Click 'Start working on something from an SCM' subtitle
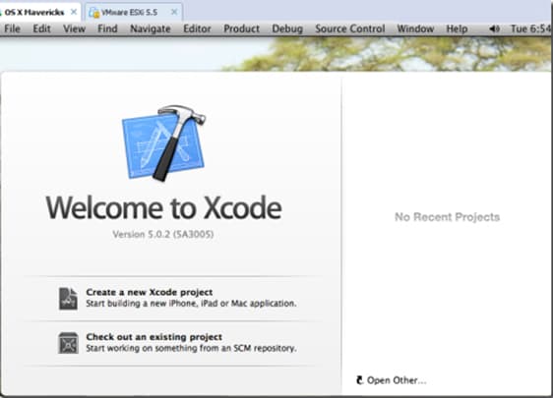The height and width of the screenshot is (398, 553). [191, 348]
